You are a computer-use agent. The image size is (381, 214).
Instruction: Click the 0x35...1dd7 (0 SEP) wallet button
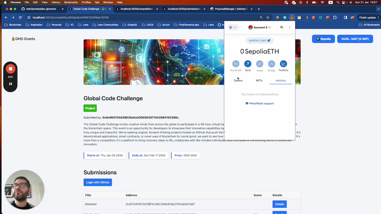355,39
